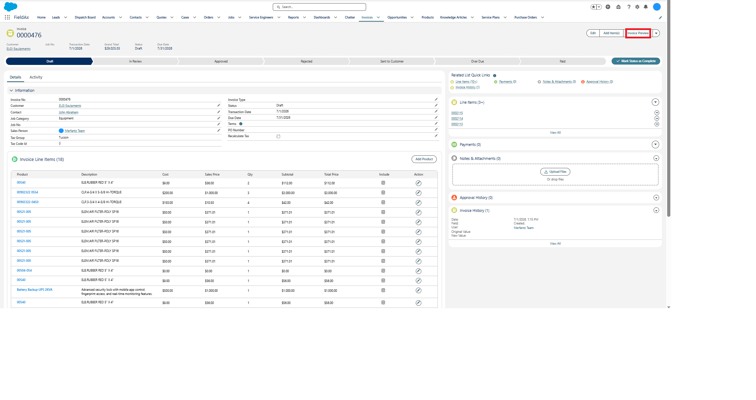The image size is (756, 400).
Task: Click edit action icon for product 00902322 0554
Action: point(418,193)
